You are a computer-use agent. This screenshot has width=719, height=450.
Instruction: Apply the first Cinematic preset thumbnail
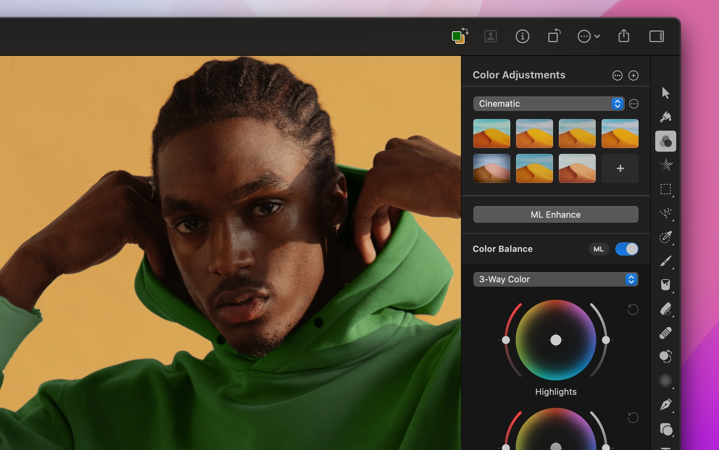coord(492,134)
